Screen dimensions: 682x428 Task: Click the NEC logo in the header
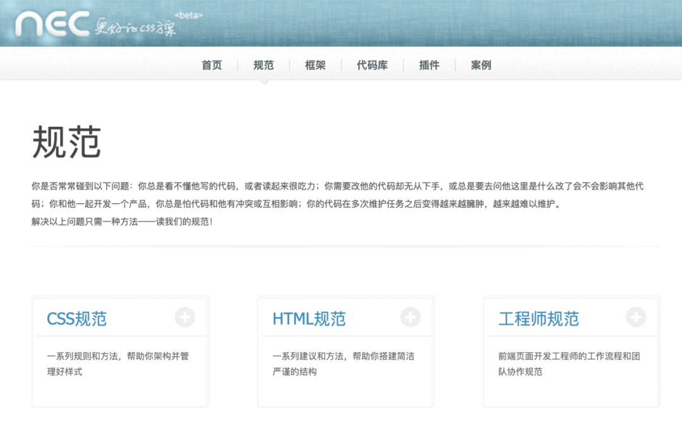(52, 23)
